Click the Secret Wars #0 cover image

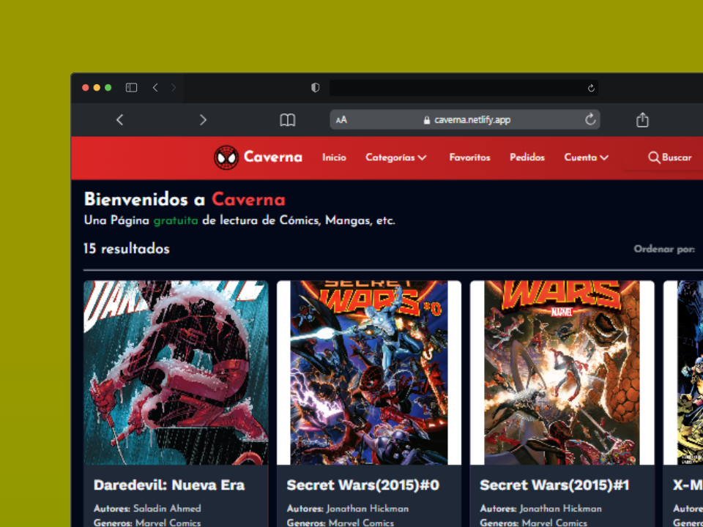pos(369,373)
